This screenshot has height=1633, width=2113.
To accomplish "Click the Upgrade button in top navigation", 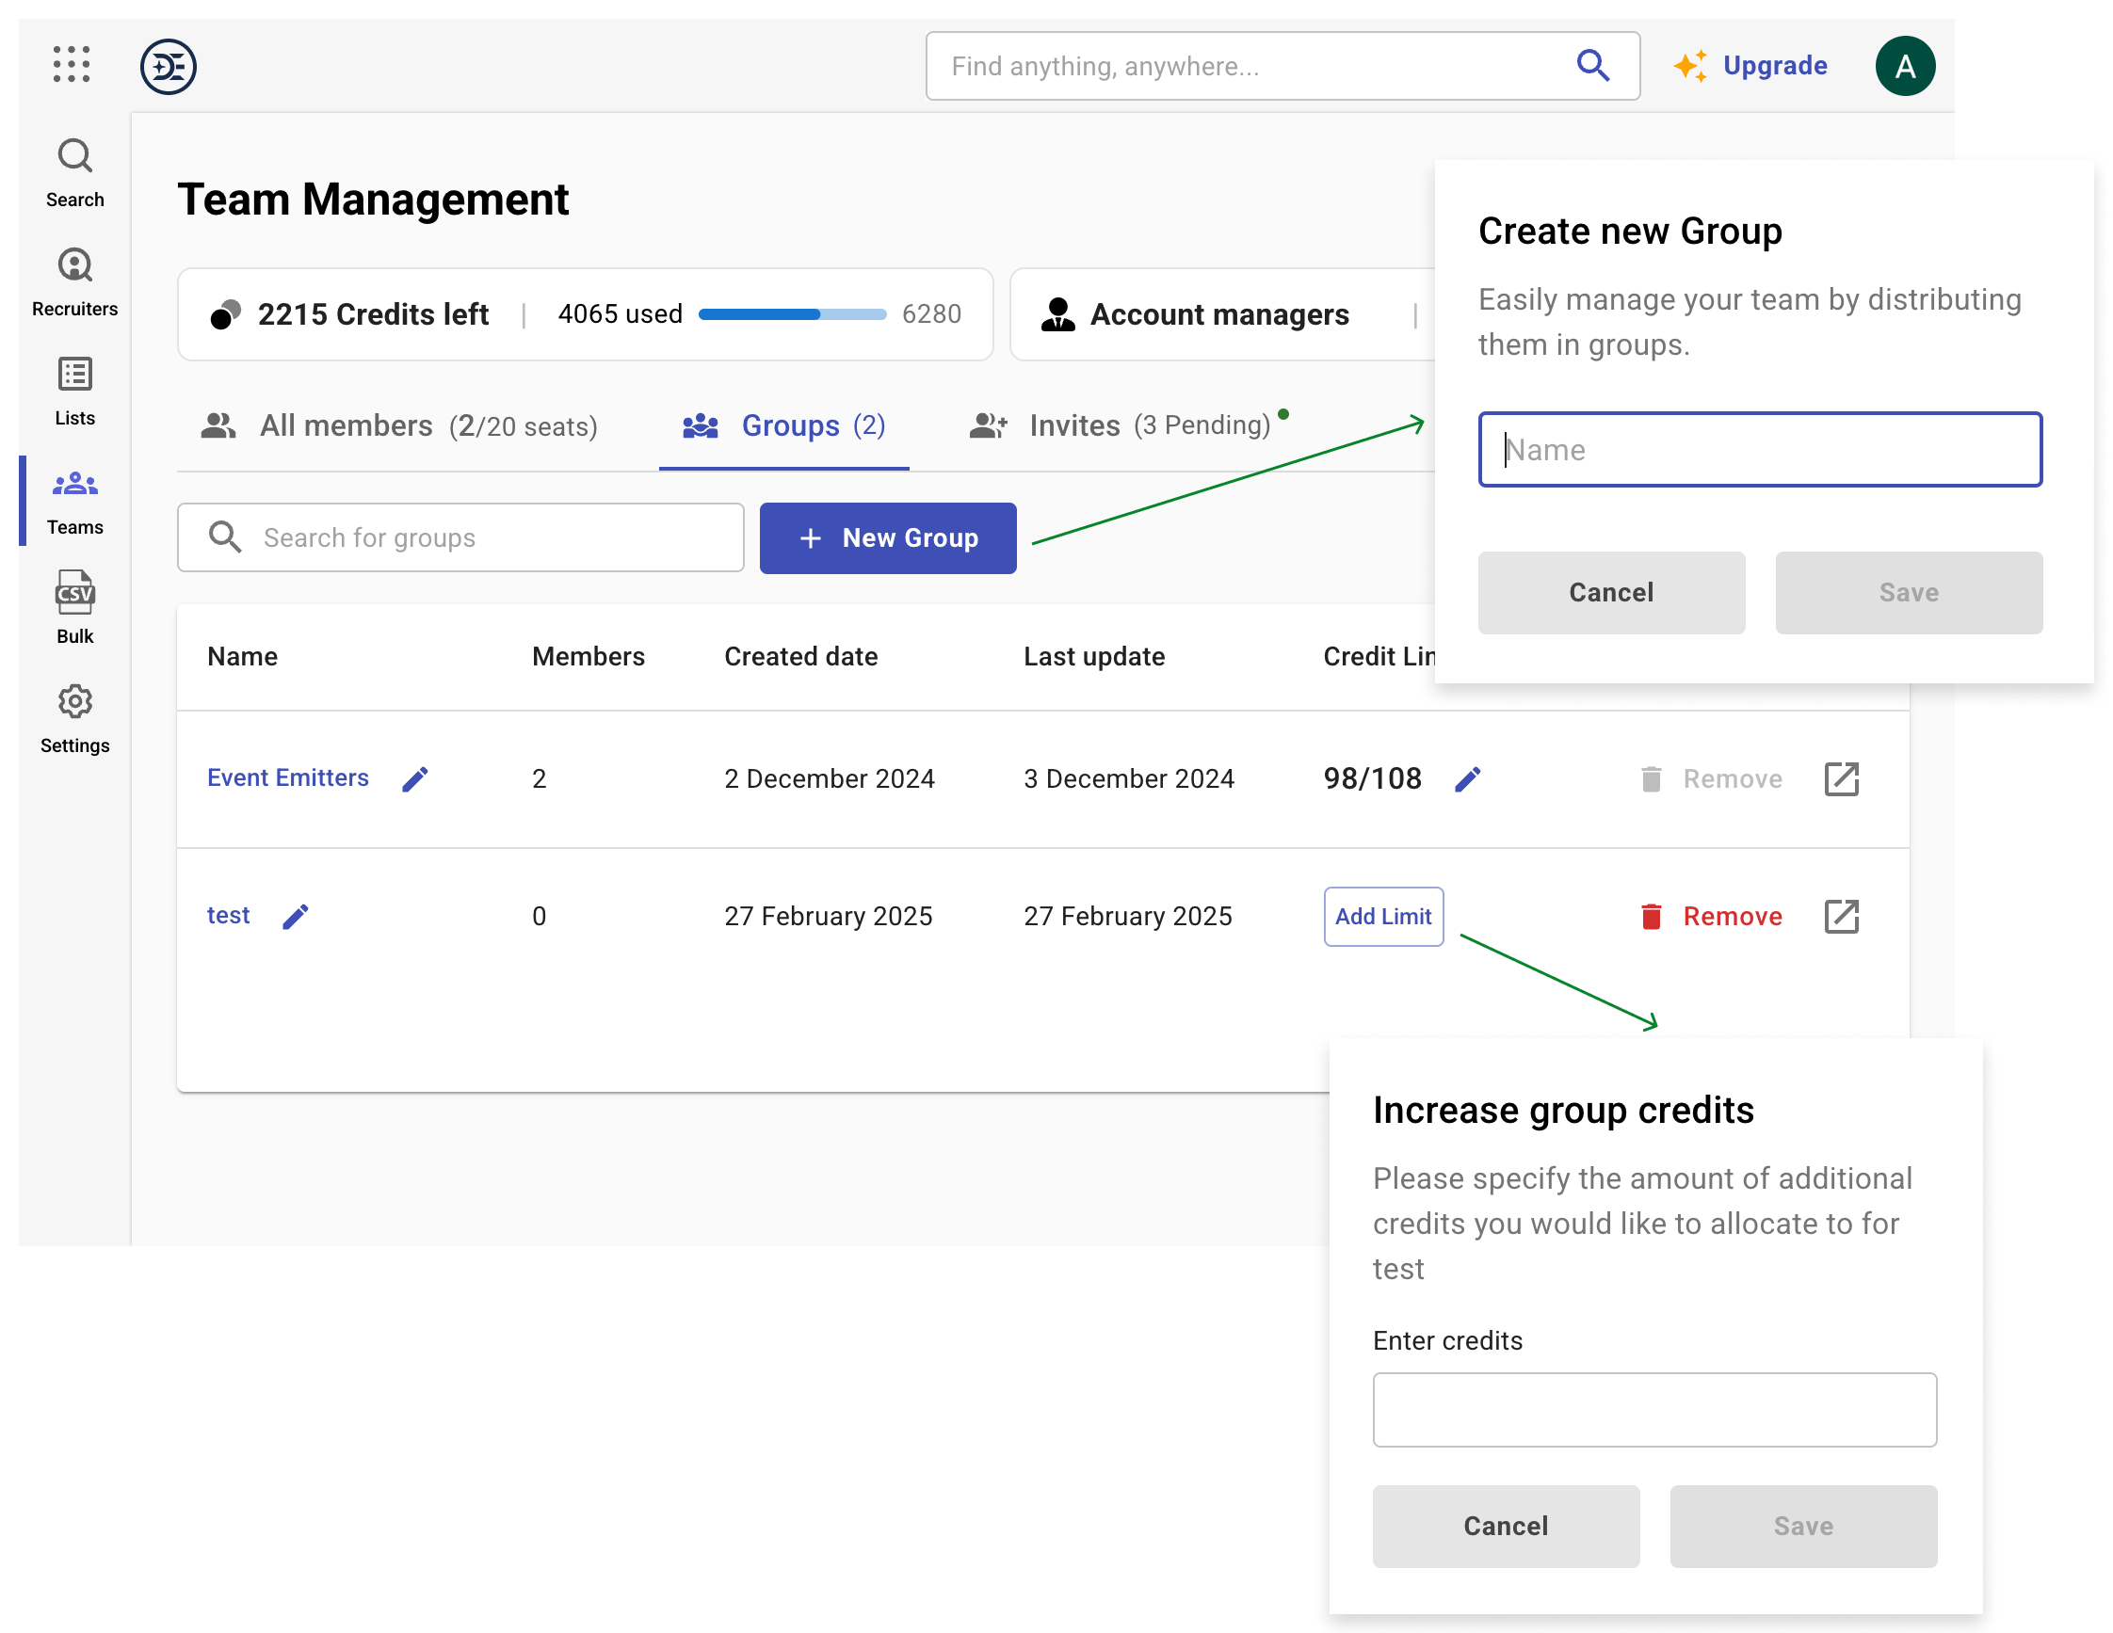I will coord(1751,67).
